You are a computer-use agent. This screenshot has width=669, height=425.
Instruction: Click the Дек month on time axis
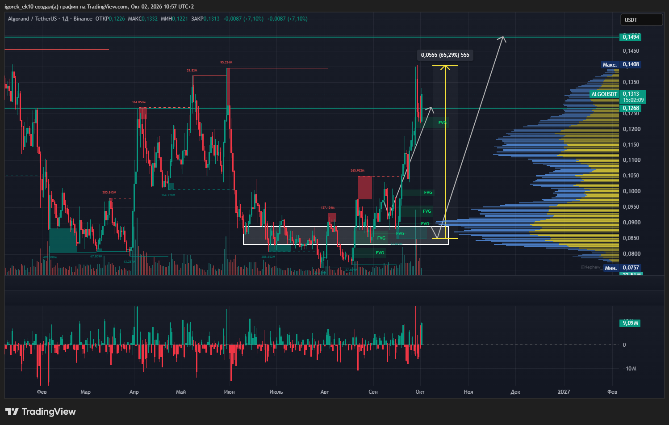(515, 392)
